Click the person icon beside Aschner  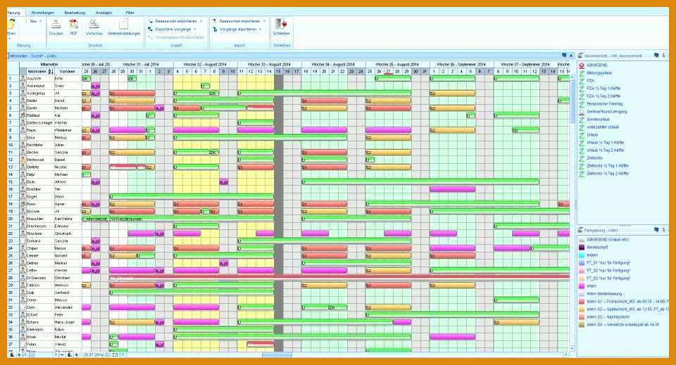coord(23,79)
